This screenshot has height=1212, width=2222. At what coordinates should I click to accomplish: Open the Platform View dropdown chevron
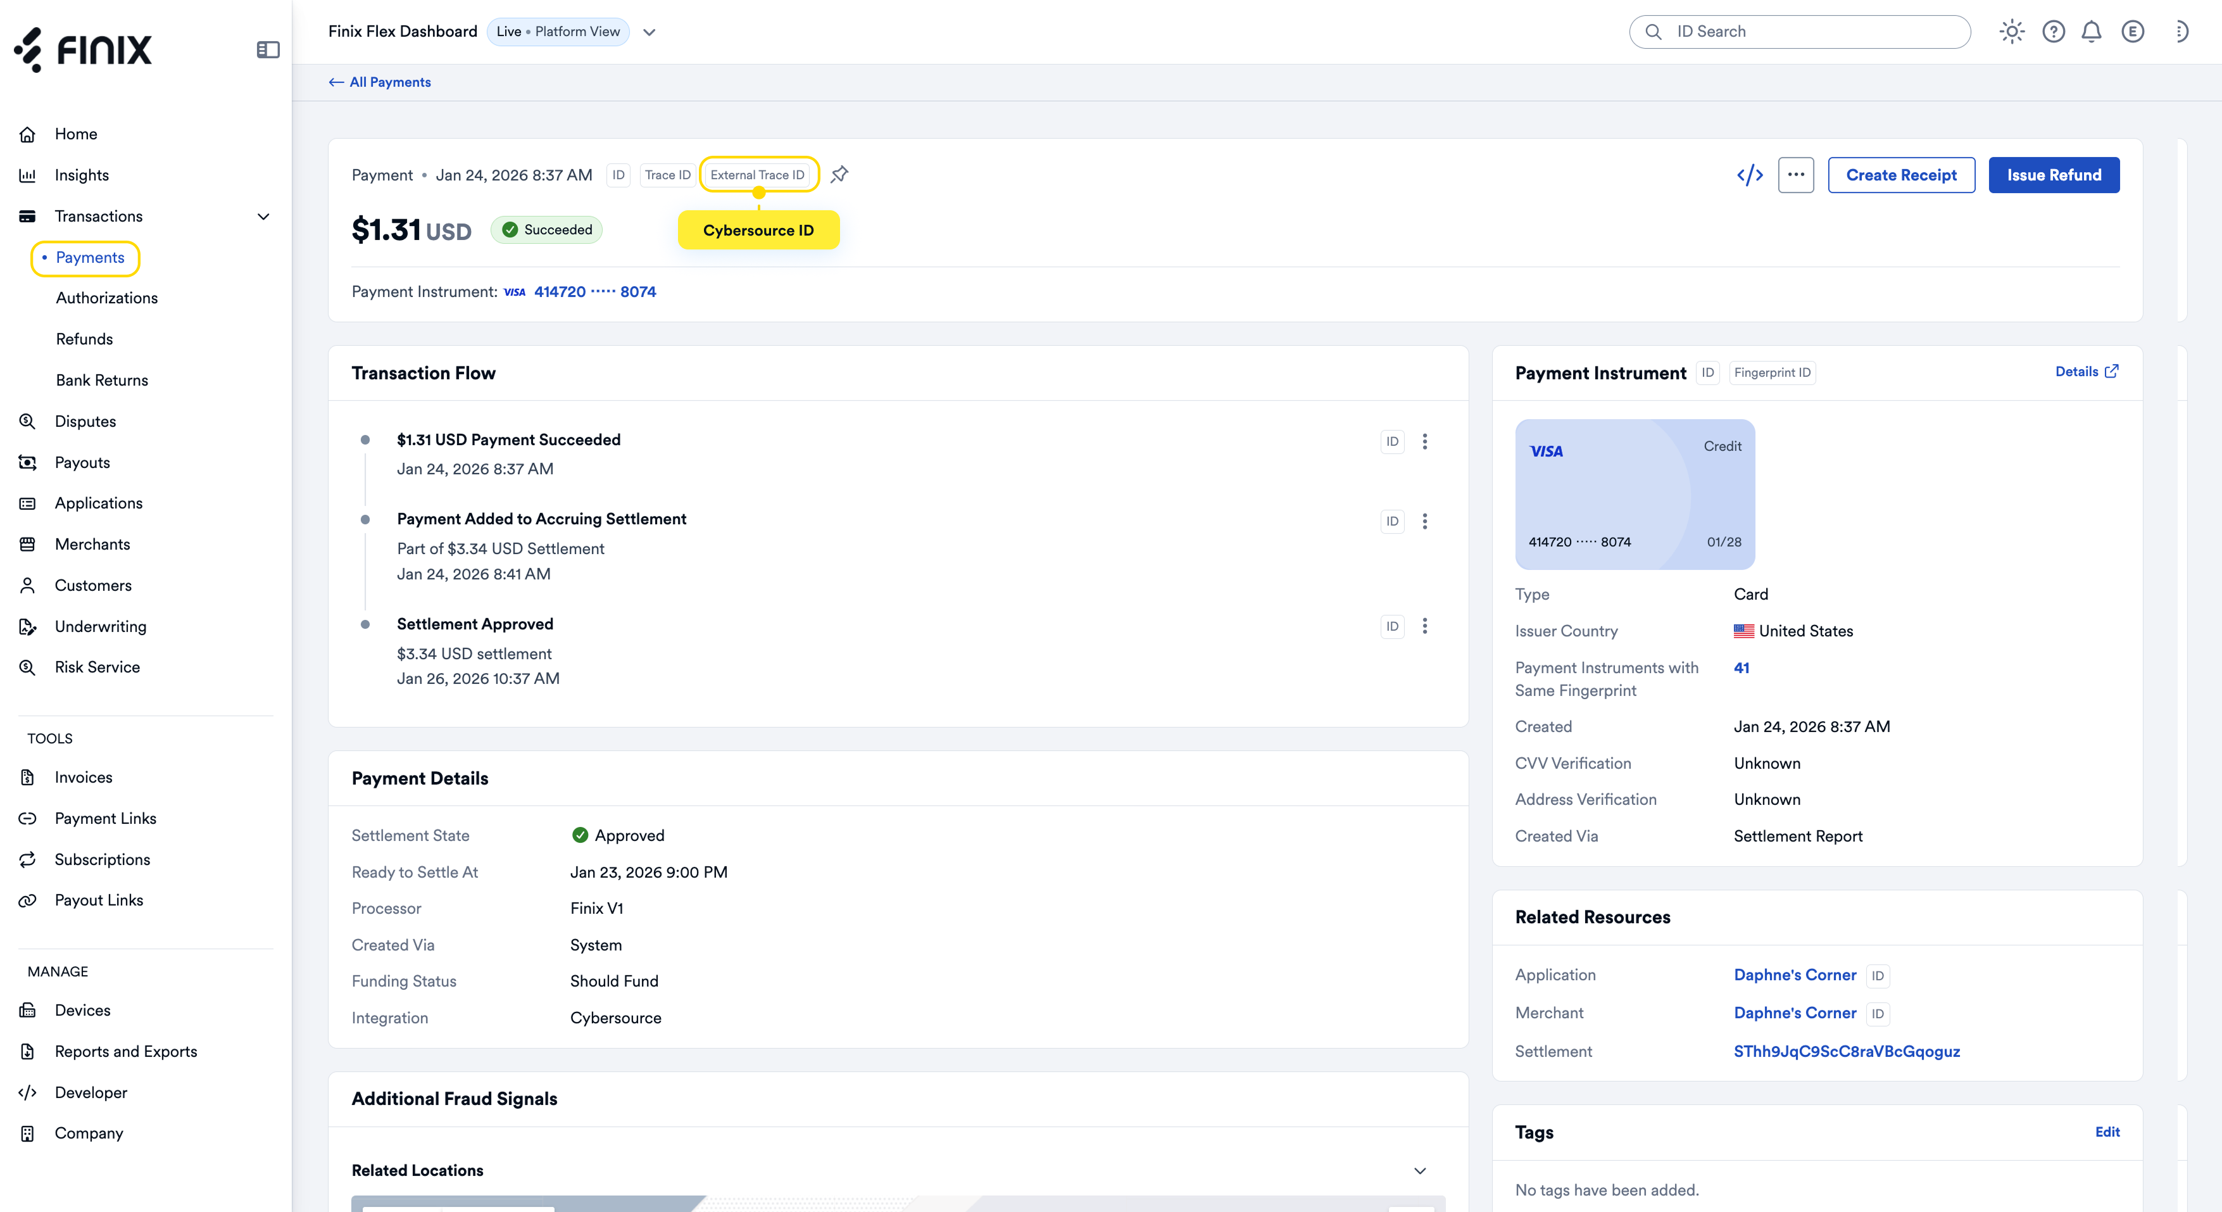tap(650, 32)
